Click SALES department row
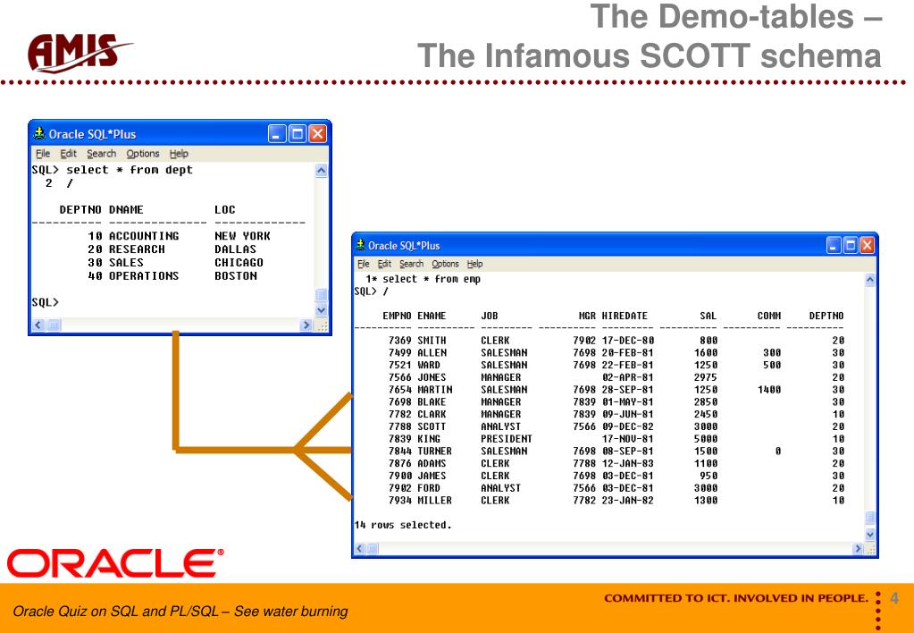Image resolution: width=914 pixels, height=633 pixels. [175, 263]
